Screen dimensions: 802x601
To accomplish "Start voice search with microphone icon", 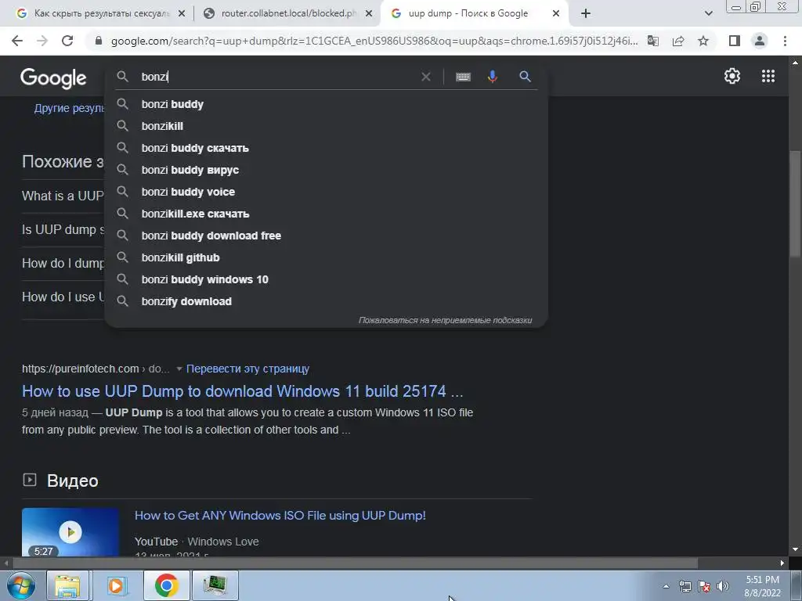I will (493, 77).
